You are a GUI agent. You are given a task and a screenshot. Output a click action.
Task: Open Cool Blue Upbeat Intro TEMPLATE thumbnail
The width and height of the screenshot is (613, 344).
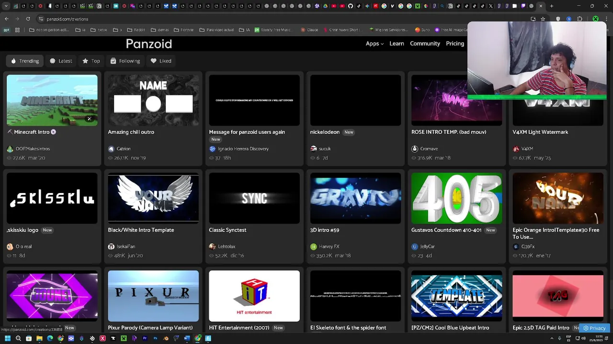pos(457,296)
